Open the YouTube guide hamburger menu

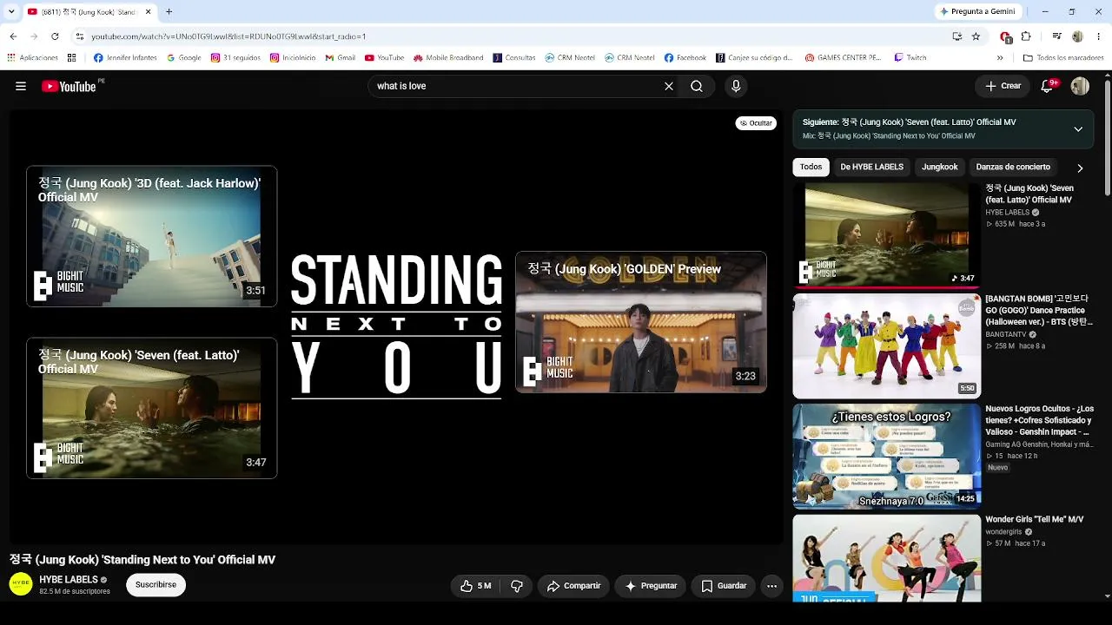21,86
